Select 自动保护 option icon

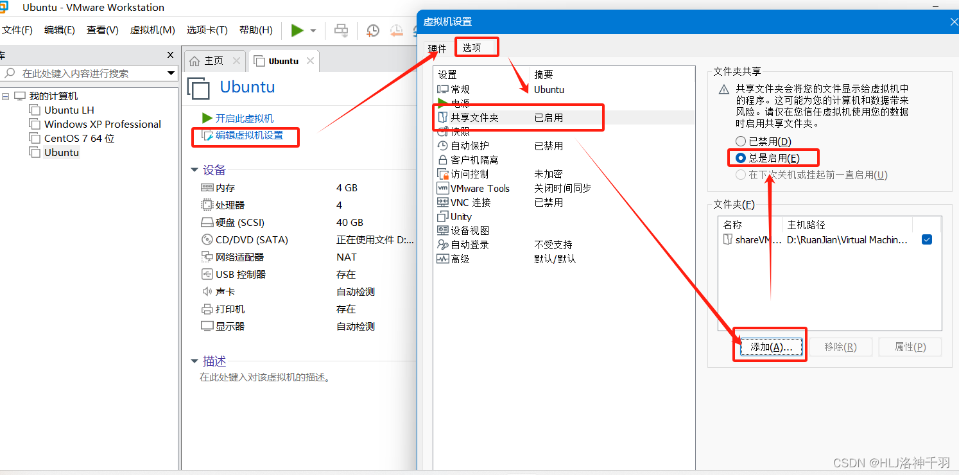[443, 146]
